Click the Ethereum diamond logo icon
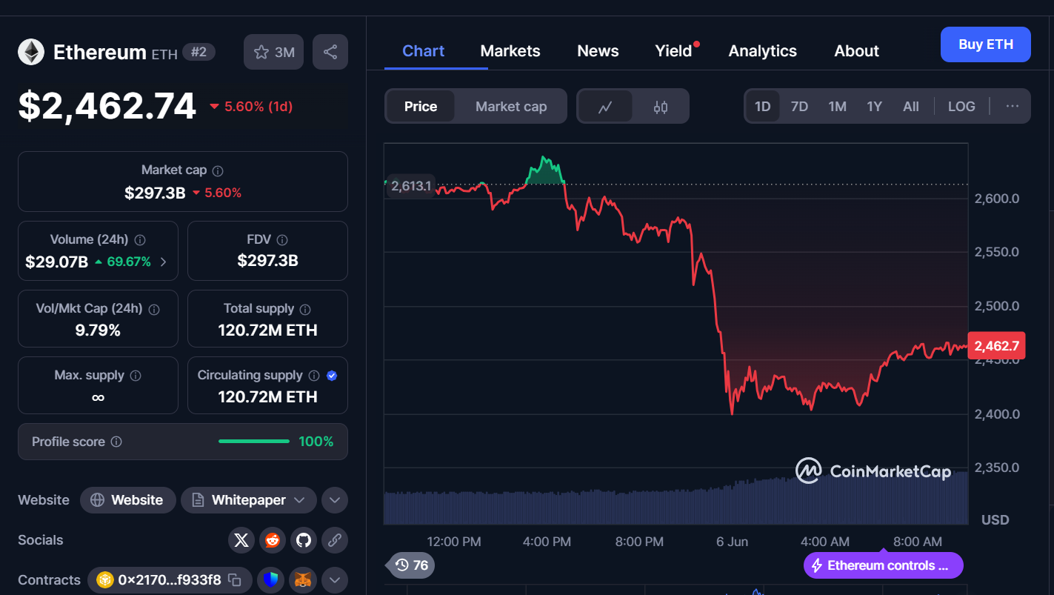This screenshot has width=1054, height=595. (31, 52)
